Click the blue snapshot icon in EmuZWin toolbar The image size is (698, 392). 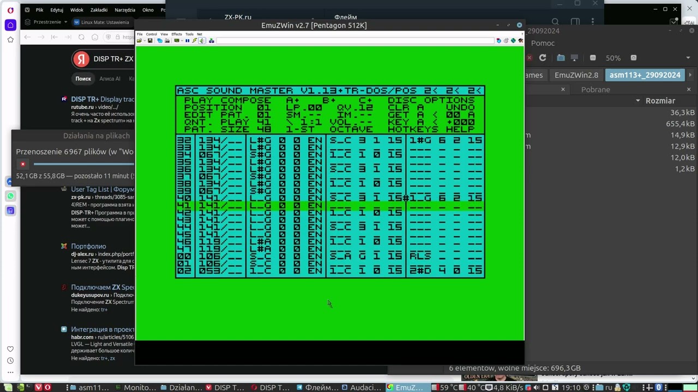[x=160, y=41]
